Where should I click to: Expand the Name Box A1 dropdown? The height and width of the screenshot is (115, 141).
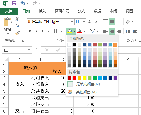[x=29, y=50]
